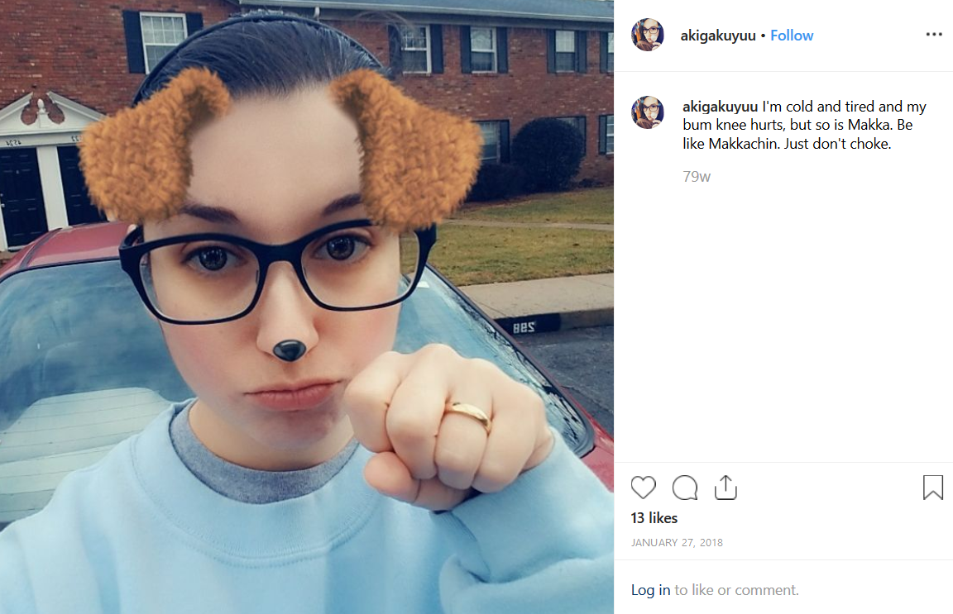The image size is (953, 614).
Task: Save the post with the bookmark icon
Action: click(932, 488)
